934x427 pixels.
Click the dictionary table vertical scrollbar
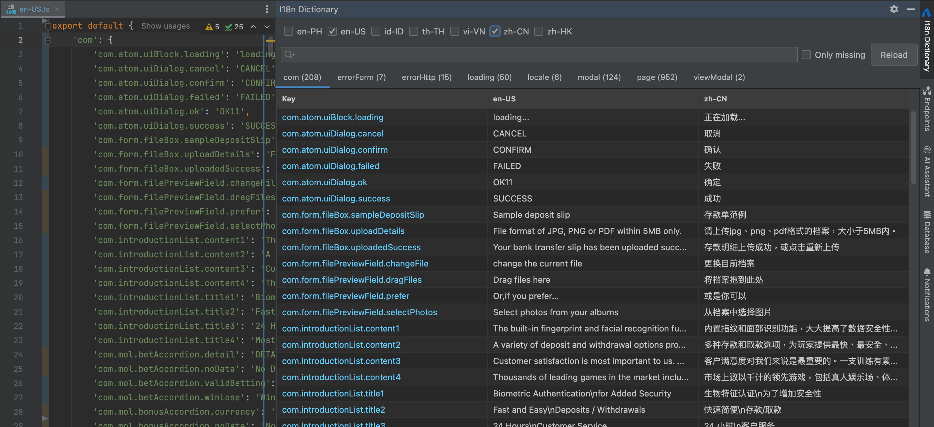tap(913, 149)
